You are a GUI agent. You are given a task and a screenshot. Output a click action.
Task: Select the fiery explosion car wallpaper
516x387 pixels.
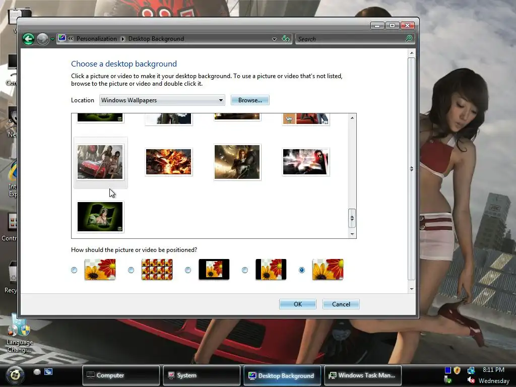click(x=168, y=162)
